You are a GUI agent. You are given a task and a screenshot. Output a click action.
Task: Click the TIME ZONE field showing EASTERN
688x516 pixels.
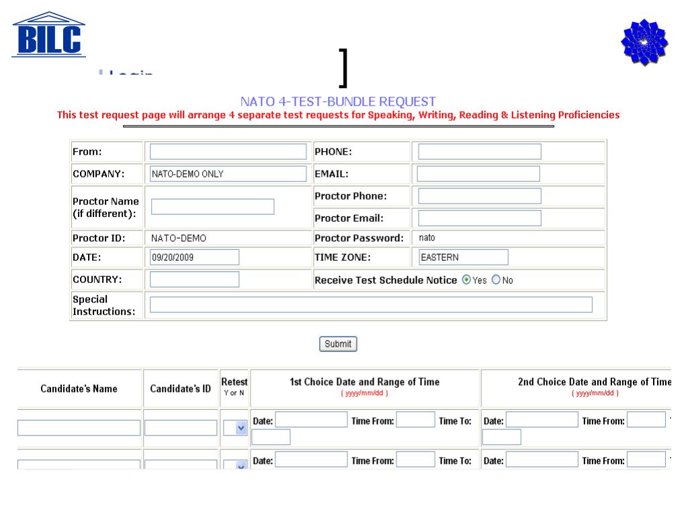point(464,257)
